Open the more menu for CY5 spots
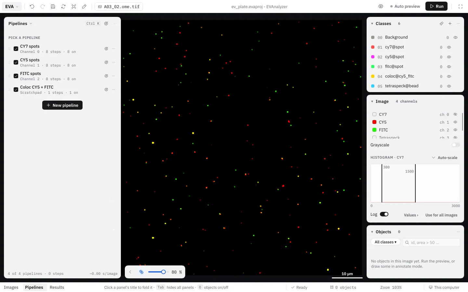 pos(113,62)
